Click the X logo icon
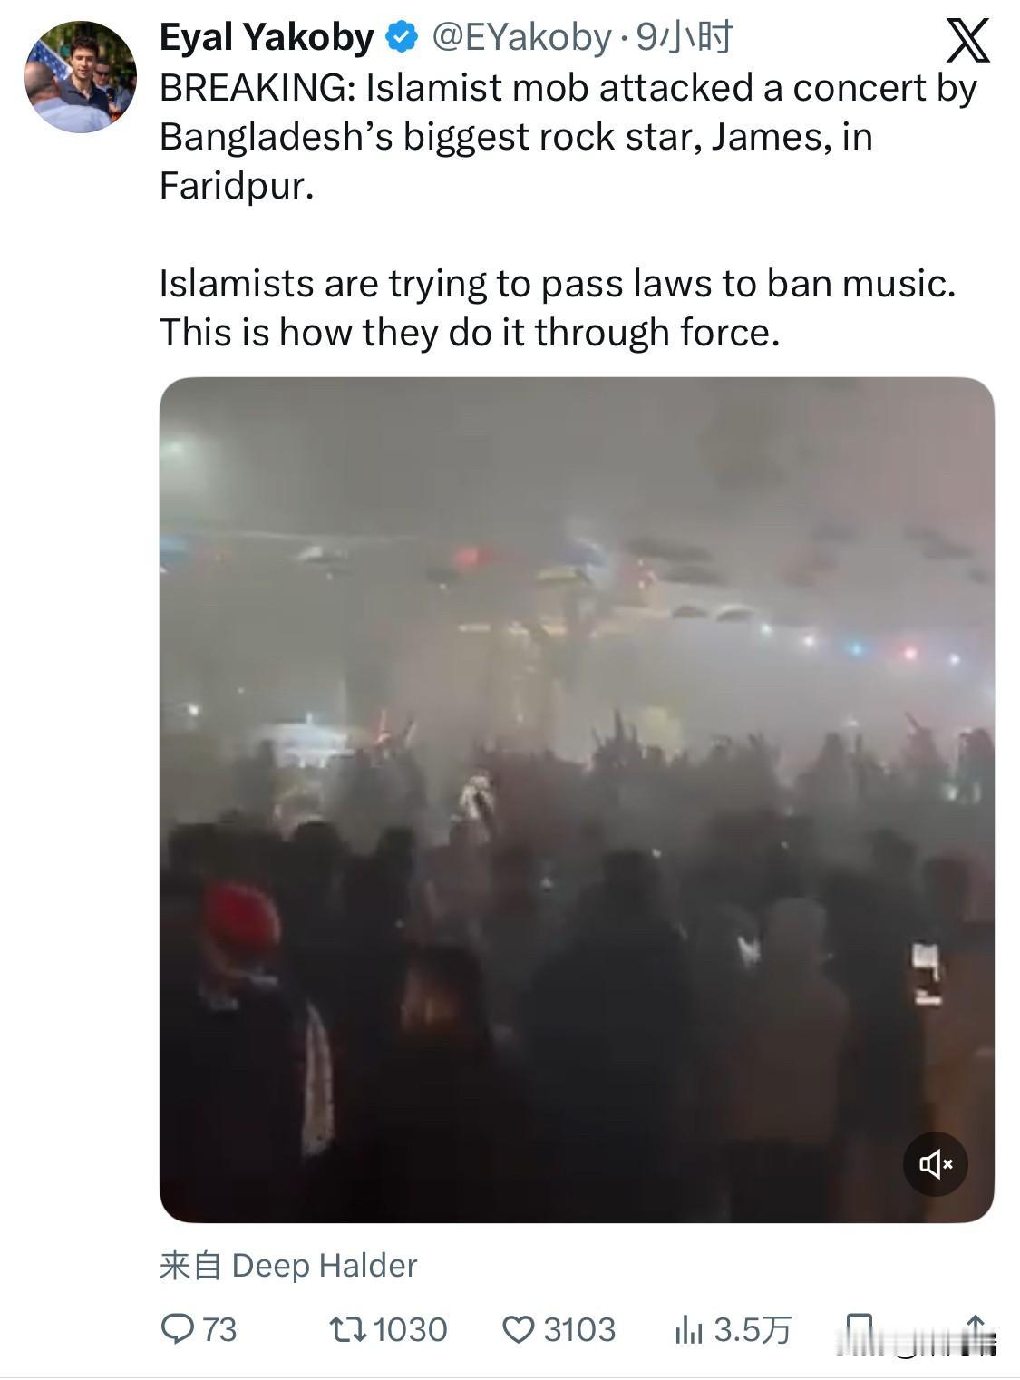 (967, 41)
